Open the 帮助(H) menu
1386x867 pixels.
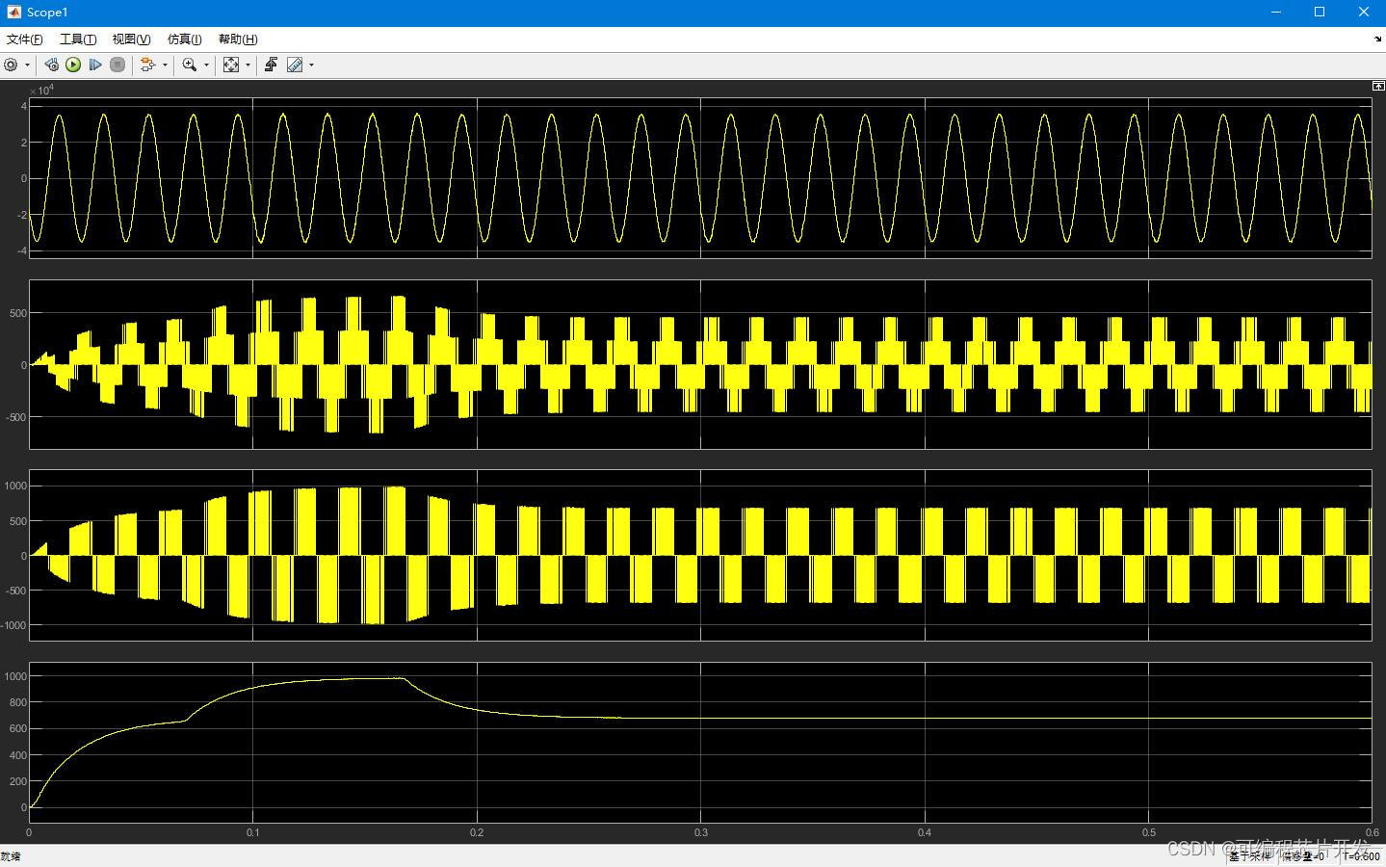click(238, 39)
